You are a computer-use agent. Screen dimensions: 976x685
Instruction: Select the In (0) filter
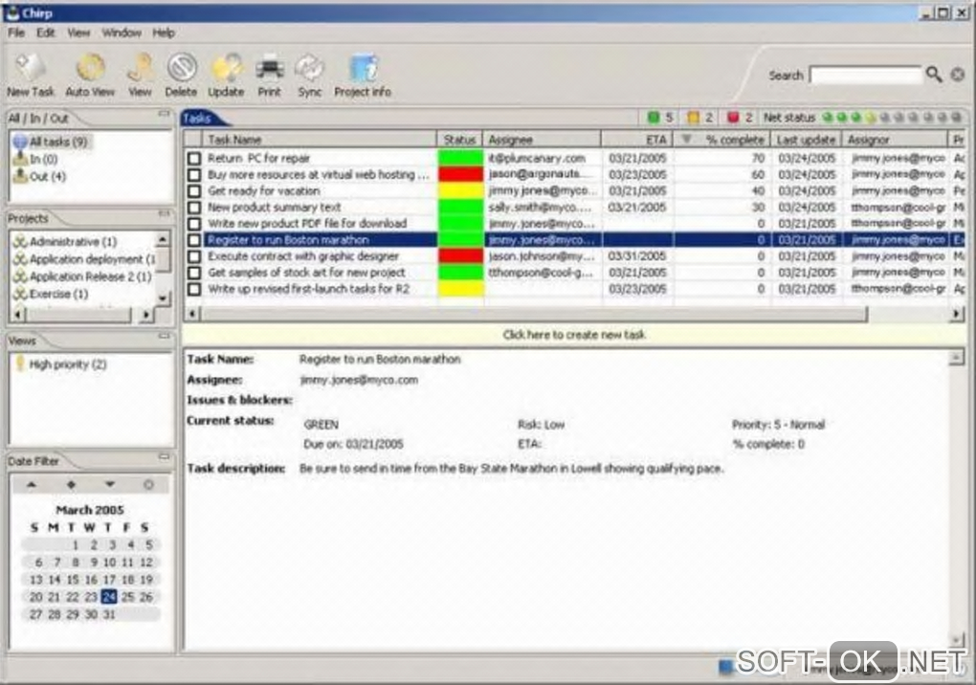(35, 159)
